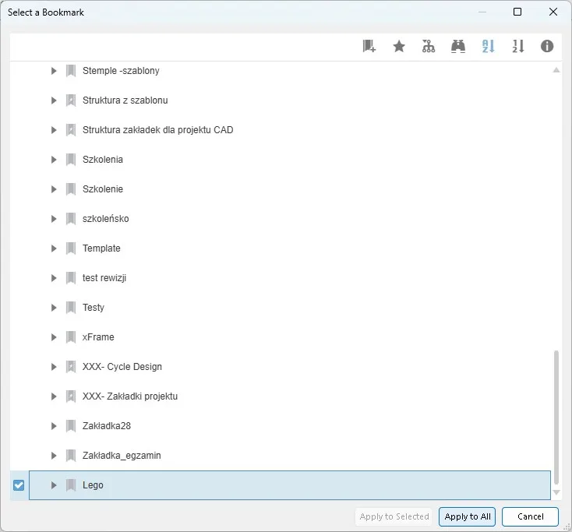The height and width of the screenshot is (532, 572).
Task: Maximize the Select a Bookmark window
Action: click(x=517, y=12)
